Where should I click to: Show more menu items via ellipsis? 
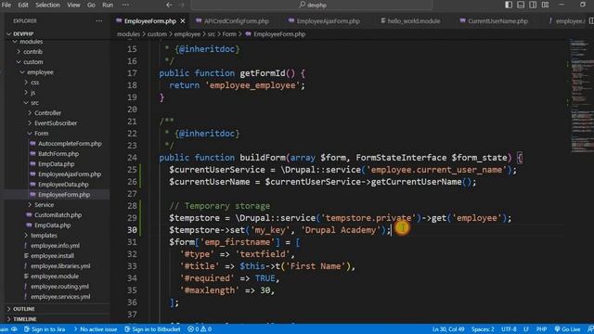[x=125, y=5]
